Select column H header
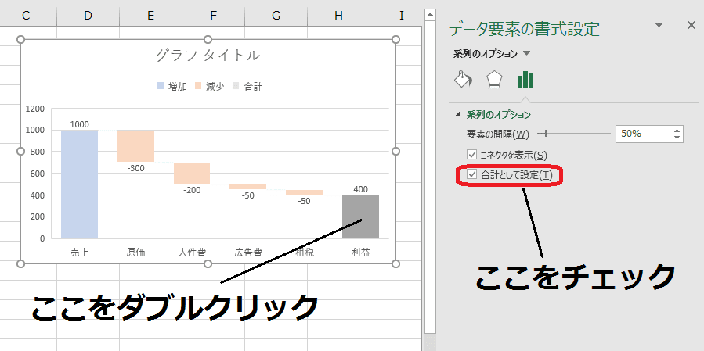Screen dimensions: 704x351 339,15
